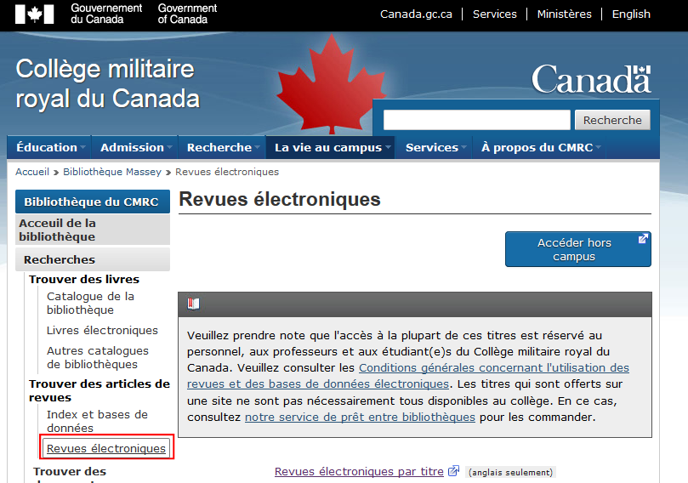Image resolution: width=688 pixels, height=483 pixels.
Task: Open Revues électroniques par titre link
Action: click(x=359, y=471)
